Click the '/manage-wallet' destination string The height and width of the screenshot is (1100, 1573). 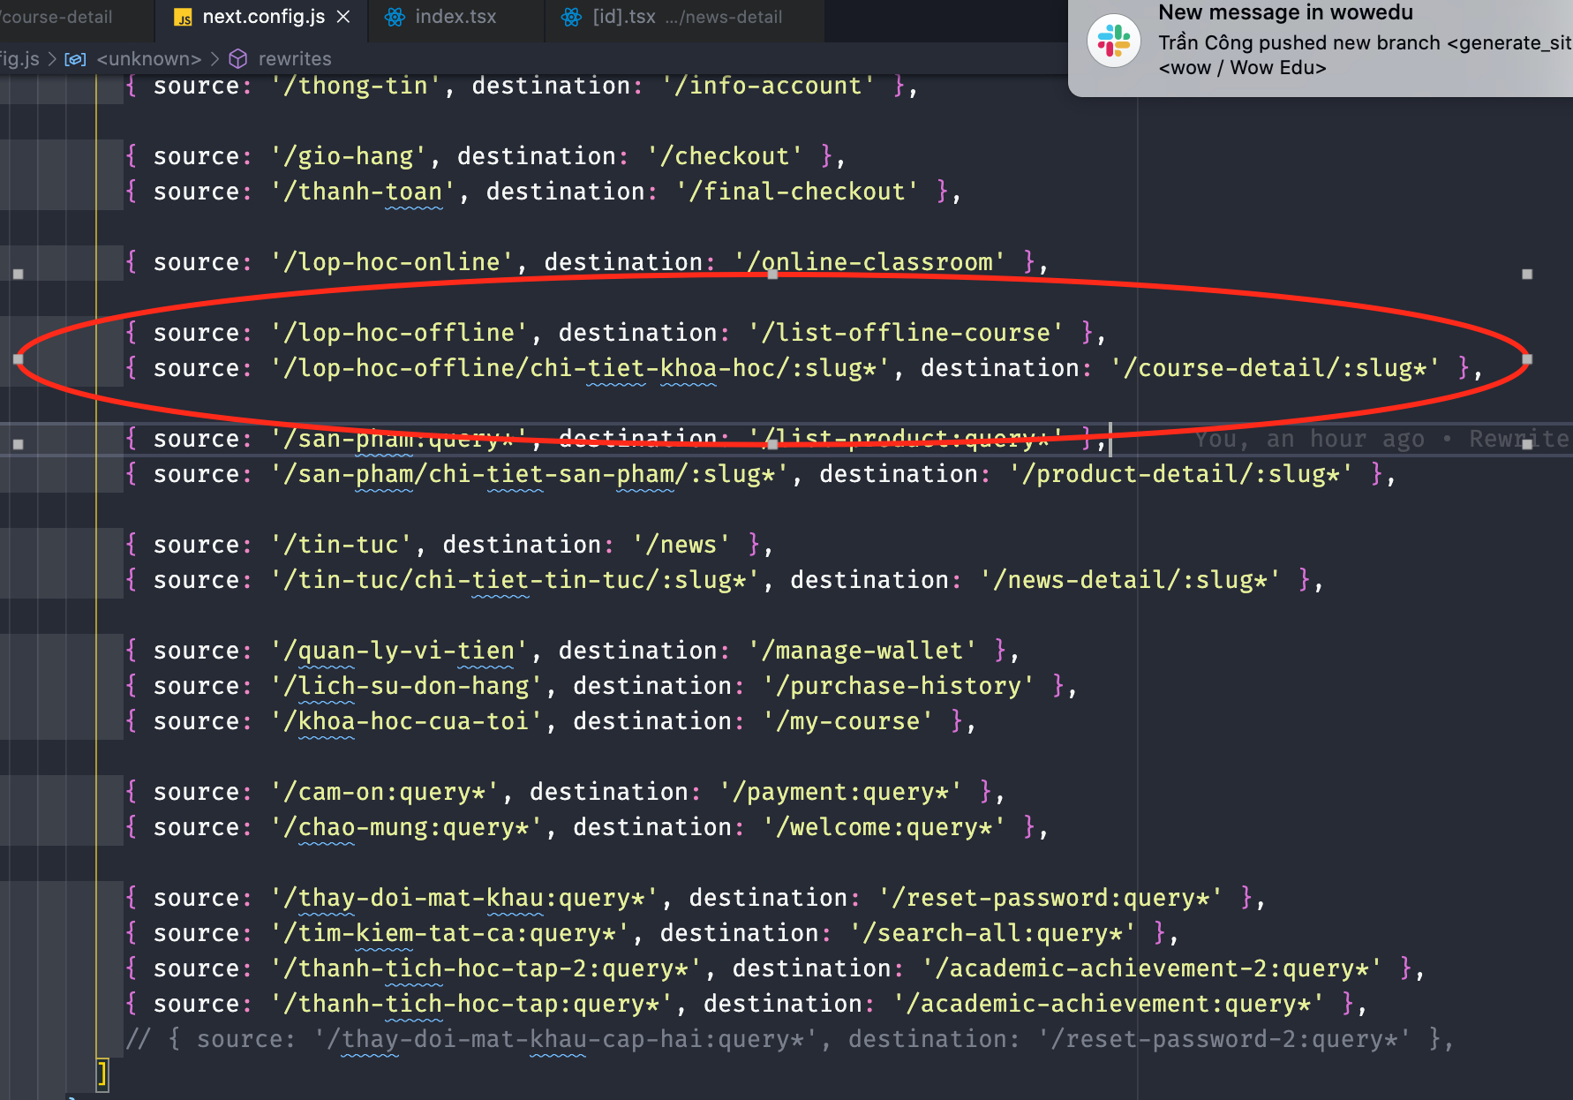click(862, 651)
